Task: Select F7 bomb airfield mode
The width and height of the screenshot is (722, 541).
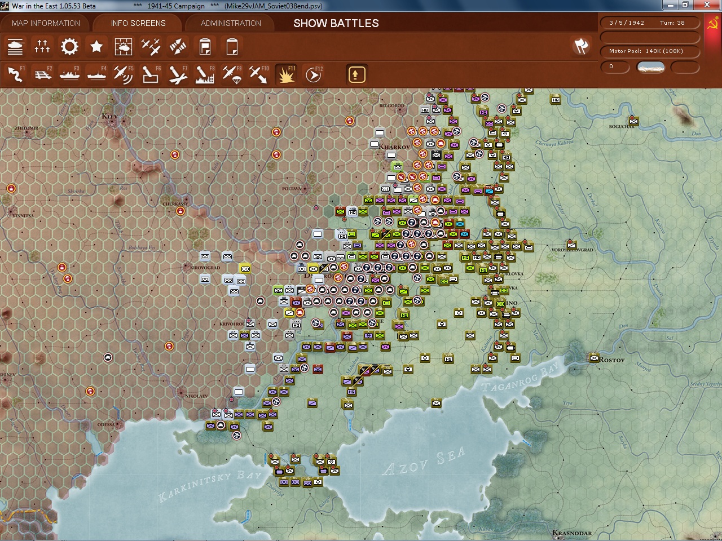Action: pos(178,74)
